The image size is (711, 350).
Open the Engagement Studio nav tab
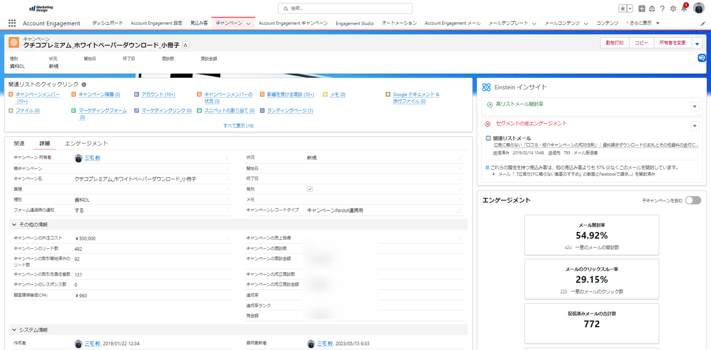click(354, 24)
